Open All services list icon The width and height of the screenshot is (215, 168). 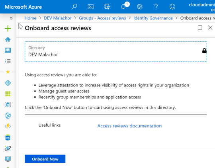(x=8, y=61)
